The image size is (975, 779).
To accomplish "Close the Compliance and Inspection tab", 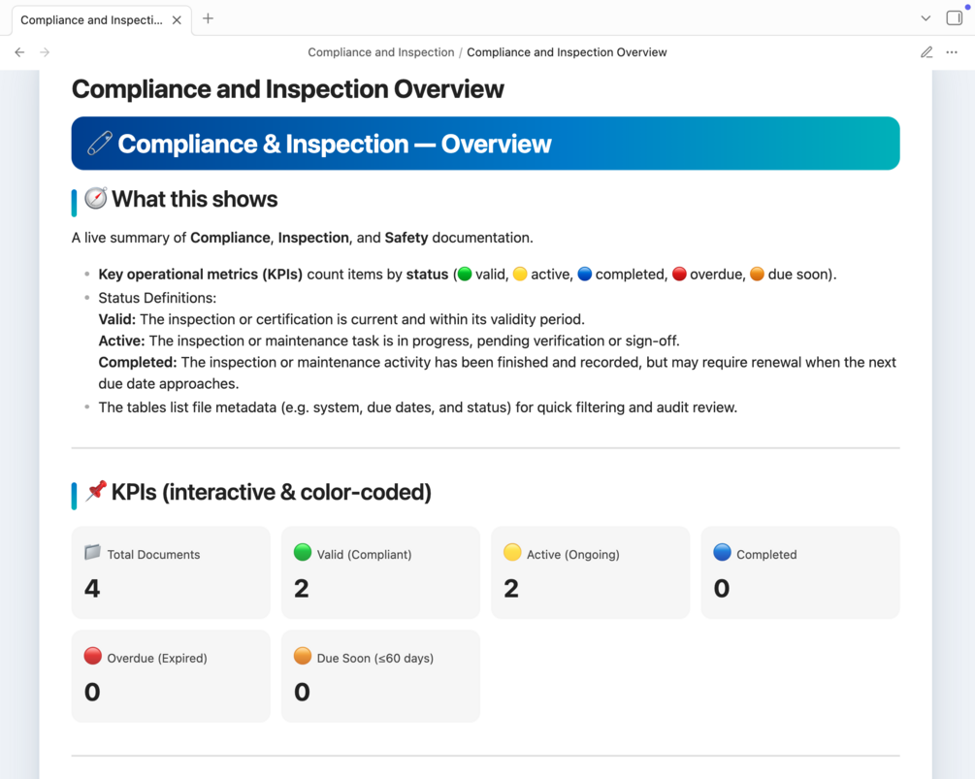I will [177, 20].
